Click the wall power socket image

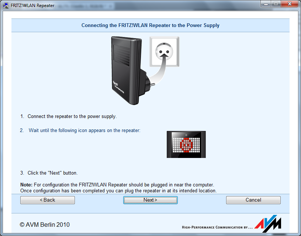164,51
